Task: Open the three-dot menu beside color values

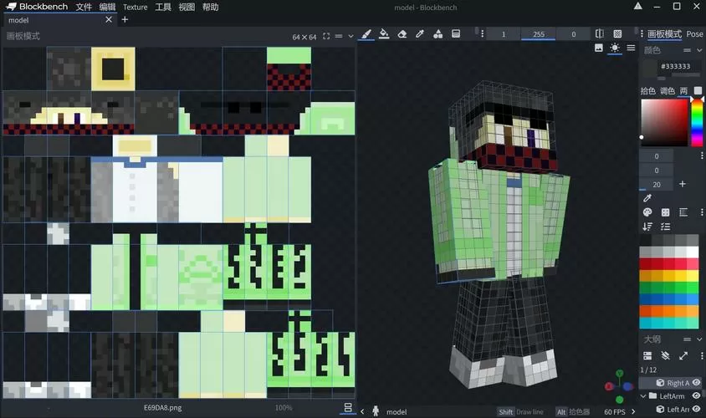Action: [x=702, y=155]
